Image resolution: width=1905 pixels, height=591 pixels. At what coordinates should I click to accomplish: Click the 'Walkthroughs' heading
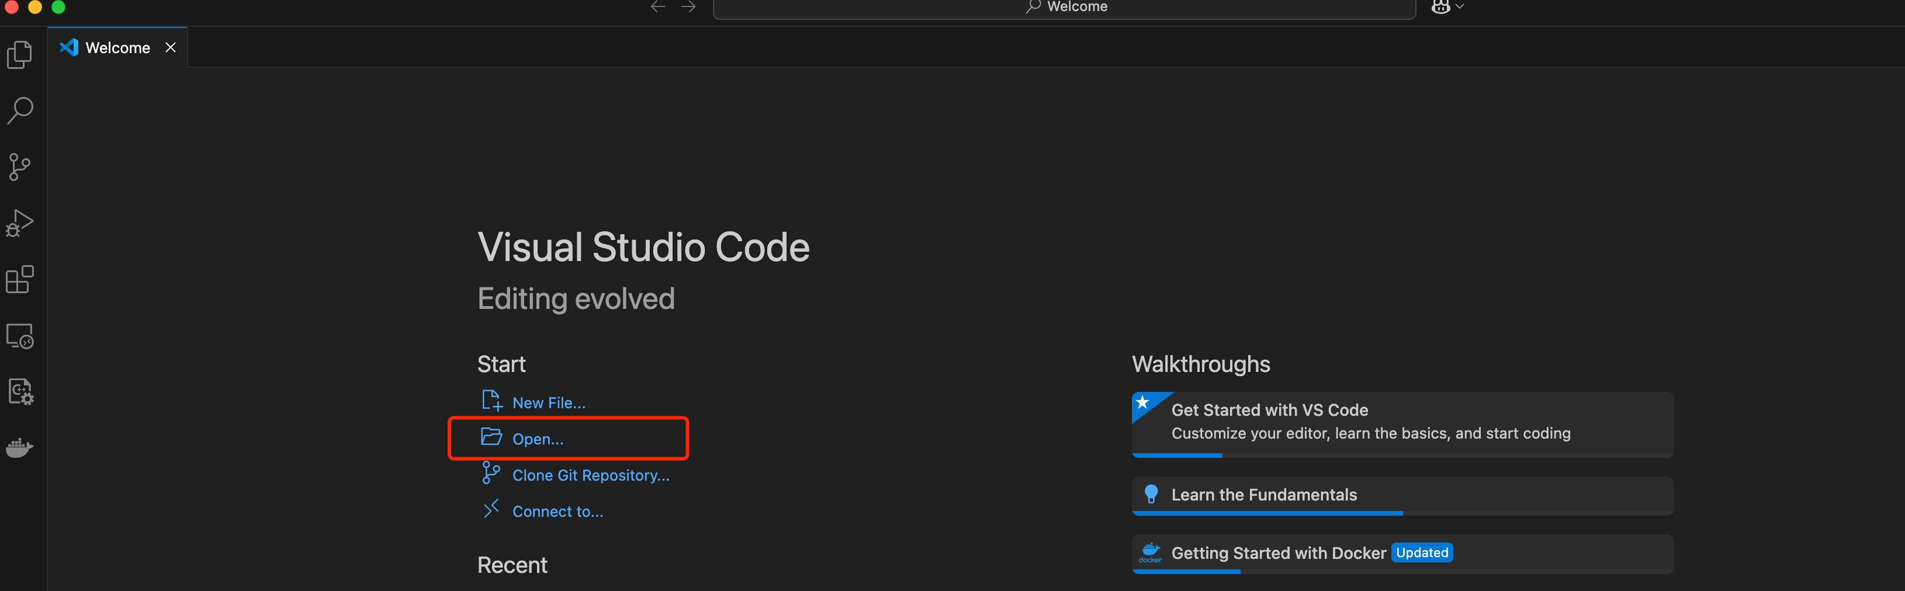tap(1200, 364)
